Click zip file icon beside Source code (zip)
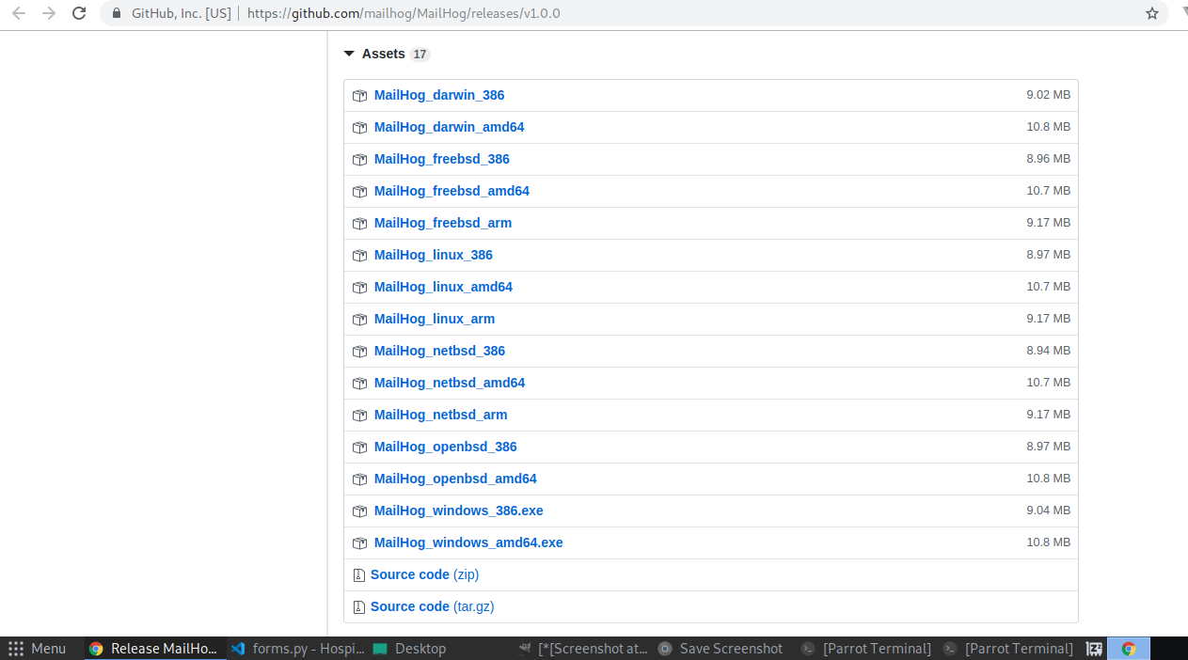 pos(358,575)
